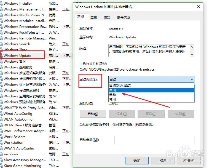
Task: Choose 禁用 from the startup type list
Action: (151, 99)
